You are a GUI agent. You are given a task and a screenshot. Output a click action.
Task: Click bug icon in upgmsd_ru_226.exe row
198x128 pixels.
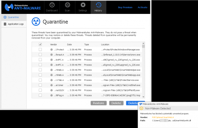tap(52, 65)
